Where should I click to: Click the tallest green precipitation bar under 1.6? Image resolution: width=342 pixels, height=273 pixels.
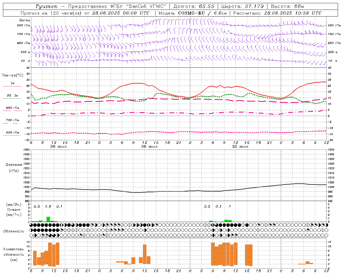(x=48, y=219)
